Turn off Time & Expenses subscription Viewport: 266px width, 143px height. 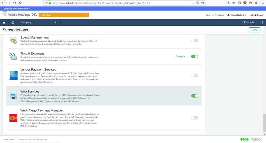click(x=195, y=57)
